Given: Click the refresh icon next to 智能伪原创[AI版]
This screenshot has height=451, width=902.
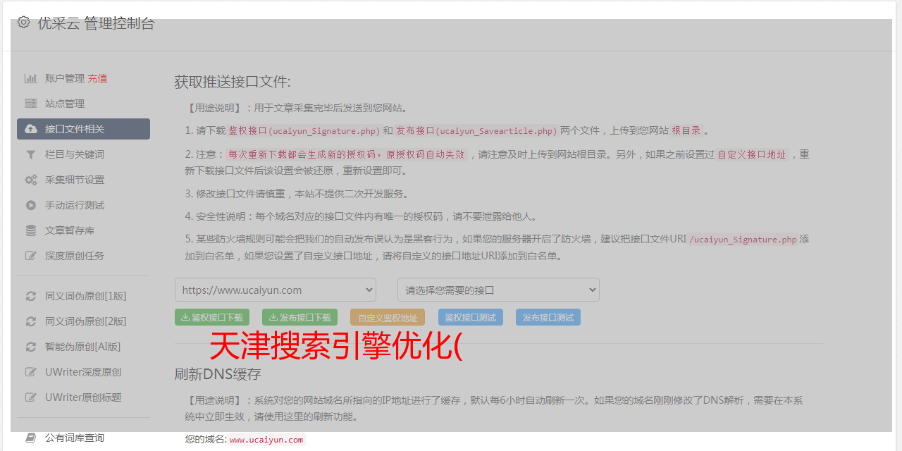Looking at the screenshot, I should (x=31, y=347).
